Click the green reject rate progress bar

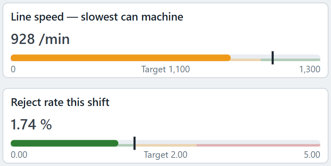click(64, 143)
